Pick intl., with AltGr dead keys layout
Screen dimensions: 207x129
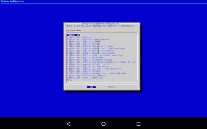pos(95,55)
